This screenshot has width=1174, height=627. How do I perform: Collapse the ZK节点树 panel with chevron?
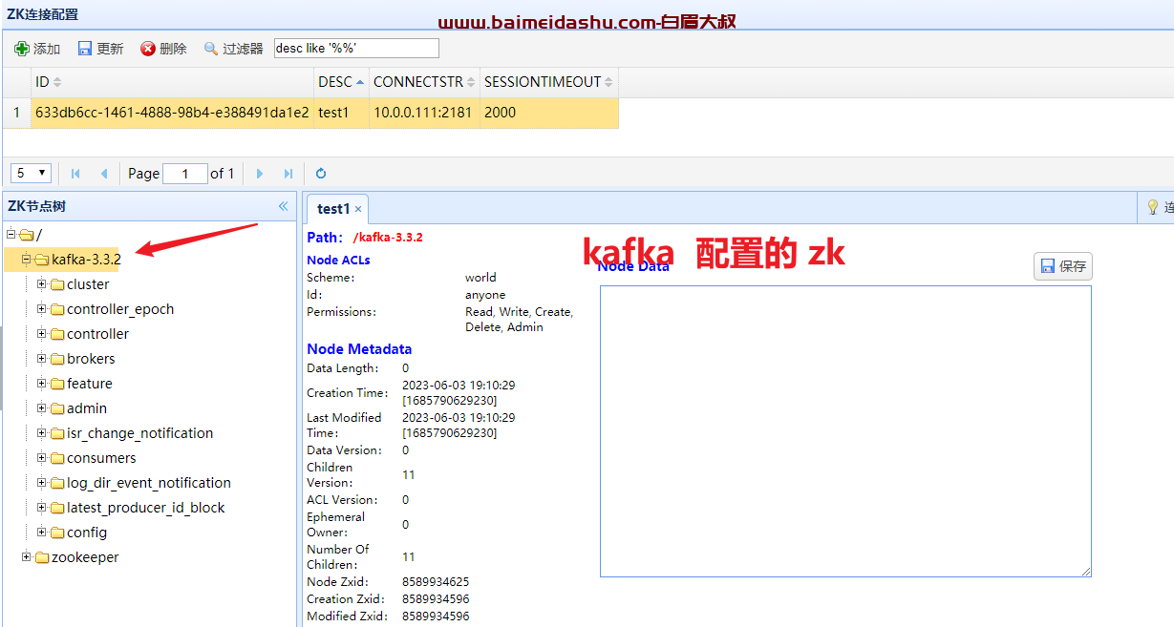(x=283, y=206)
